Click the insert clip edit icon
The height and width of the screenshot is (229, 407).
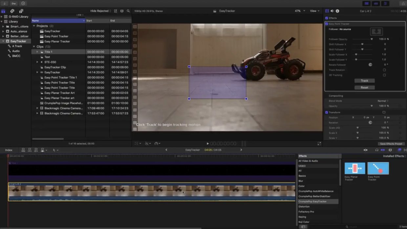(30, 150)
